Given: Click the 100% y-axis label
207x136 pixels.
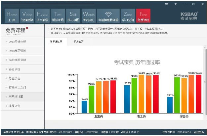Looking at the screenshot, I should point(71,75).
